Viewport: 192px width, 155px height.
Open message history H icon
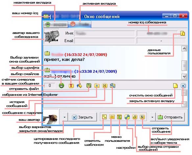pos(105,86)
